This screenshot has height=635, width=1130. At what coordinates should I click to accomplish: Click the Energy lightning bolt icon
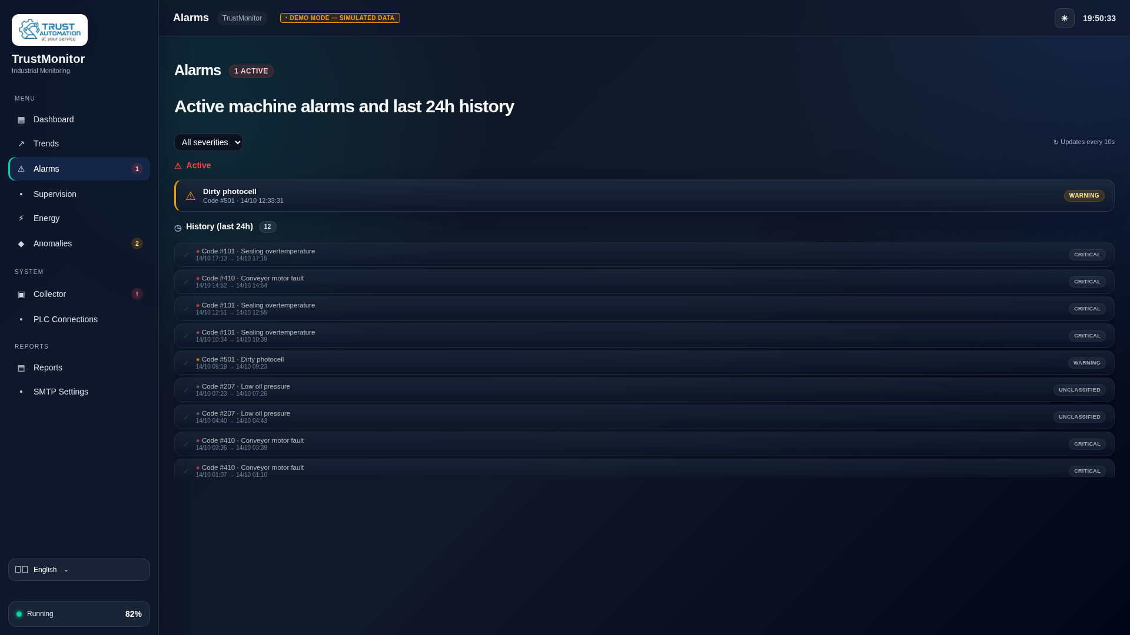(21, 218)
